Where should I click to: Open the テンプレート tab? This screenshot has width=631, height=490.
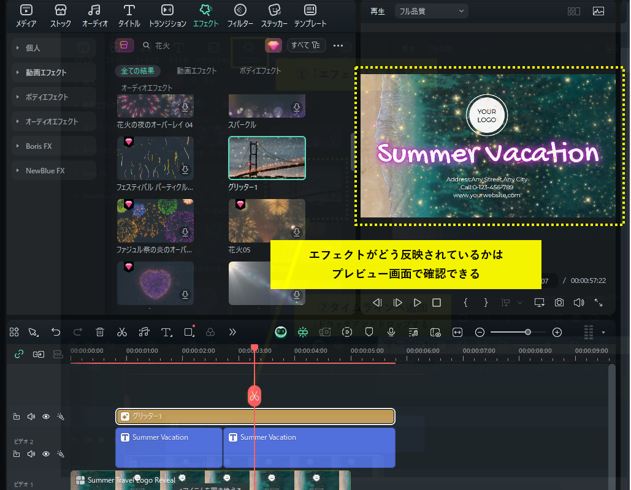(x=310, y=16)
